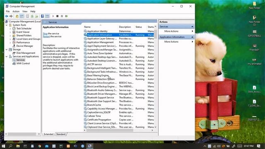Image resolution: width=265 pixels, height=149 pixels.
Task: Click the Restart Service icon
Action: click(66, 16)
